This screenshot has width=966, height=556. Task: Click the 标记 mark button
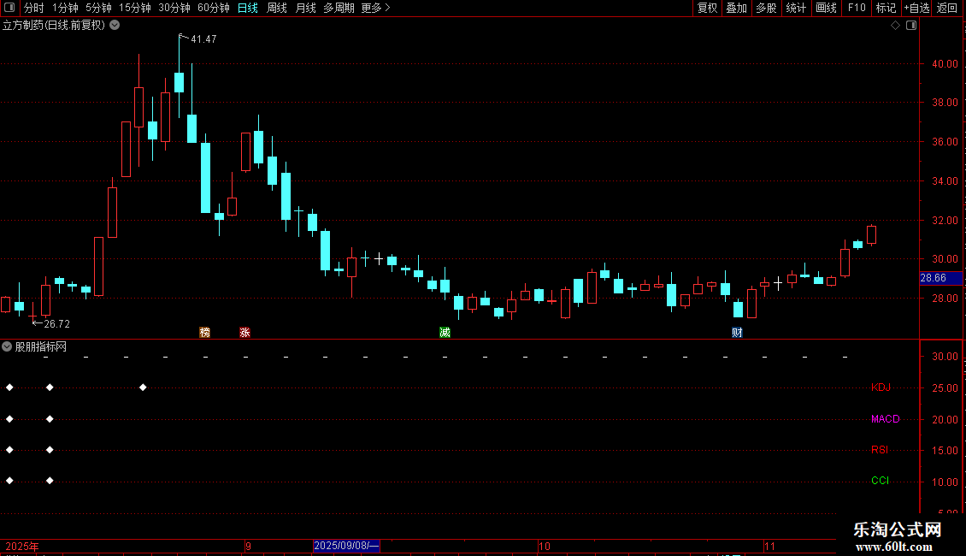pos(886,8)
